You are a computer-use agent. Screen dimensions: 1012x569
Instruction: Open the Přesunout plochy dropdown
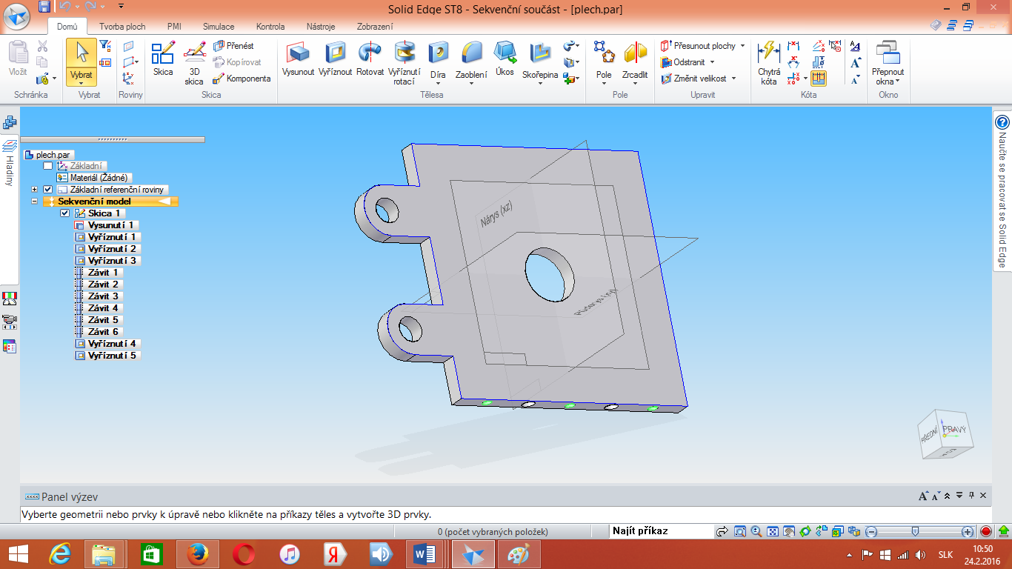(x=742, y=46)
